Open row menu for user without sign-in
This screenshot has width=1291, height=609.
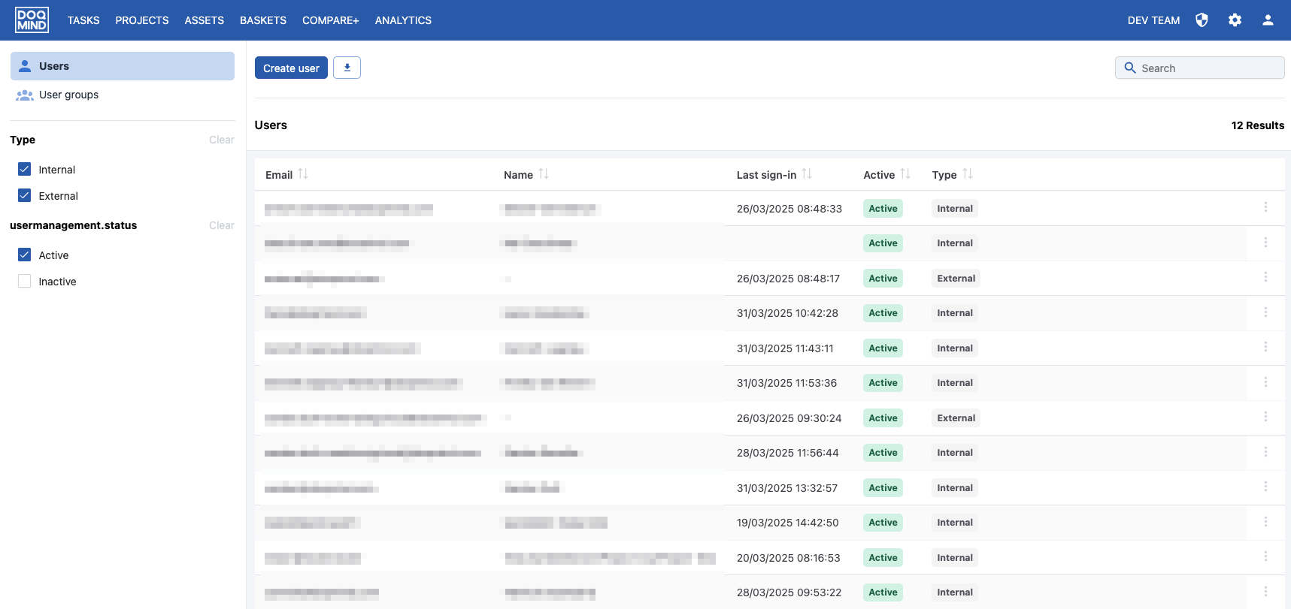[x=1265, y=243]
